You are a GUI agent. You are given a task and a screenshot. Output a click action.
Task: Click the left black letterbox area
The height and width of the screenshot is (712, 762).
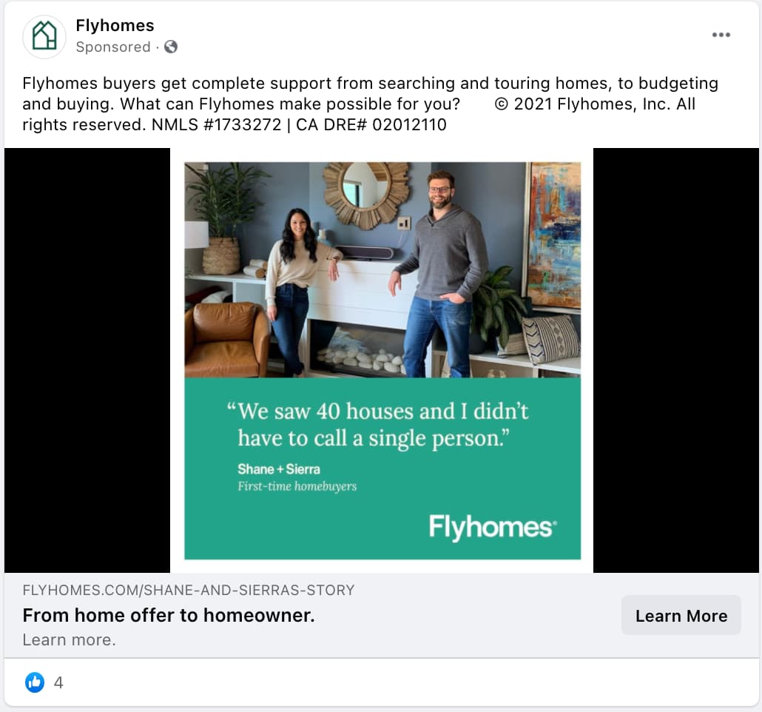[87, 360]
